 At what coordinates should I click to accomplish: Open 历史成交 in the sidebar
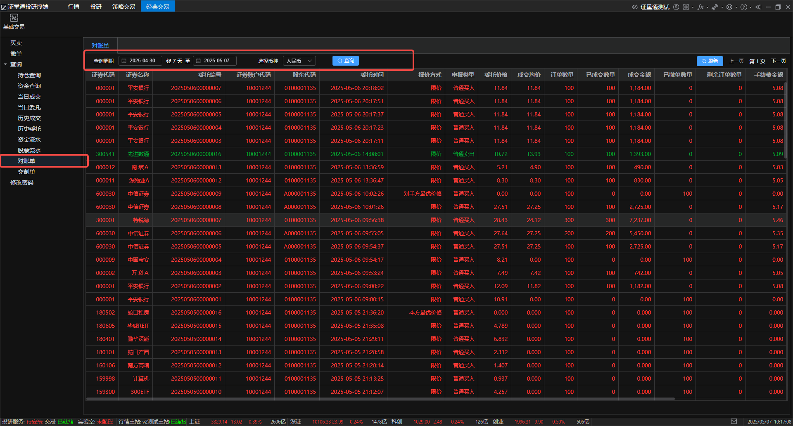click(x=29, y=118)
